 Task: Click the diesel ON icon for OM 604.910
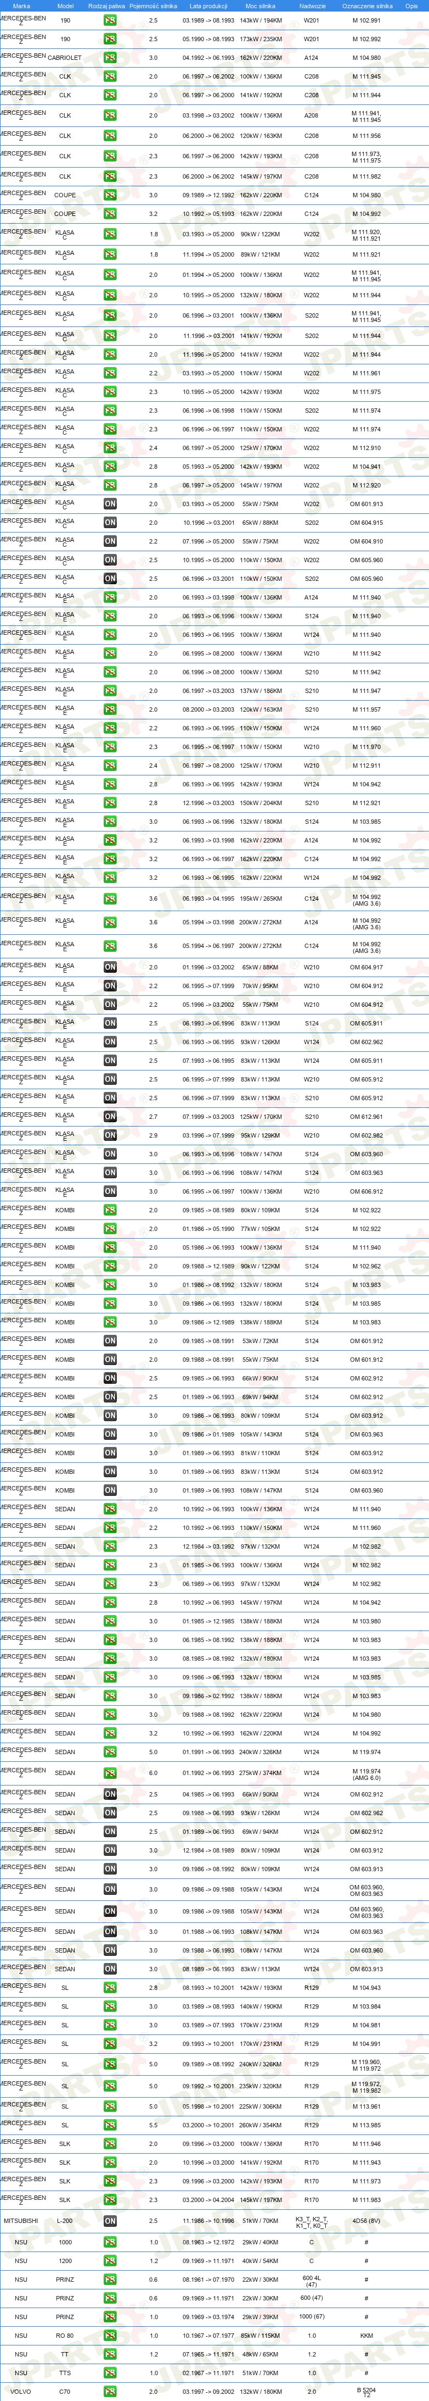click(110, 541)
